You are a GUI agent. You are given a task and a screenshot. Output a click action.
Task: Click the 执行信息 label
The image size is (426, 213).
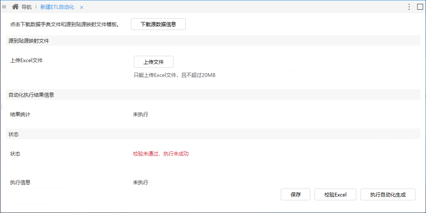[x=20, y=182]
